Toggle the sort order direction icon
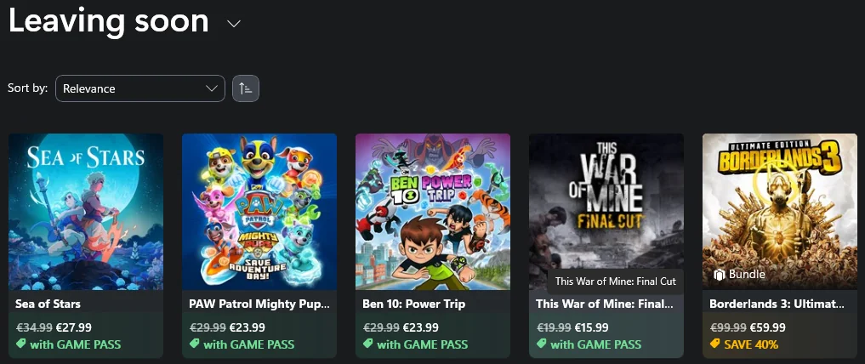 point(246,88)
